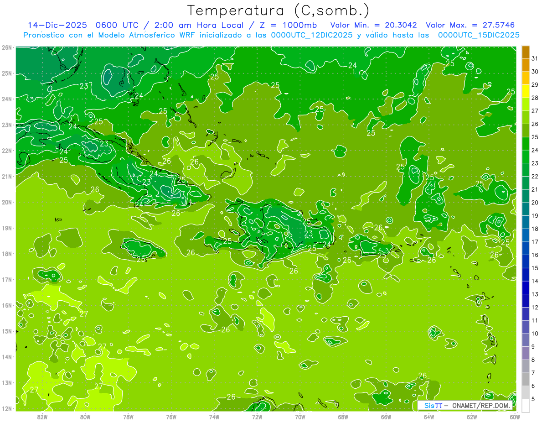Click the "14N" latitude axis label
This screenshot has height=423, width=547.
tap(7, 357)
